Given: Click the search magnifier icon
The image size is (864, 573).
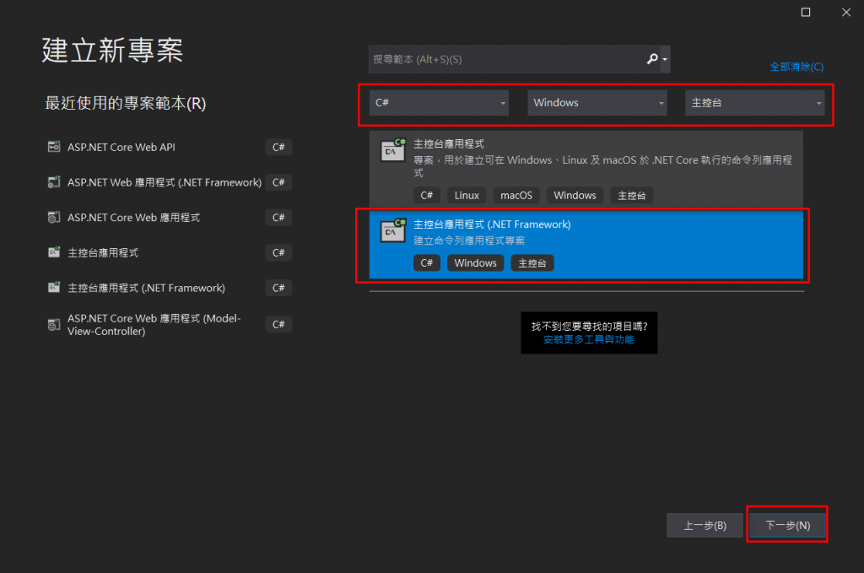Looking at the screenshot, I should [x=652, y=59].
